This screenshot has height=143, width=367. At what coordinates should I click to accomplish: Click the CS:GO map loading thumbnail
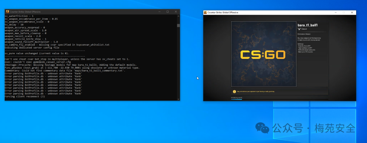click(264, 54)
